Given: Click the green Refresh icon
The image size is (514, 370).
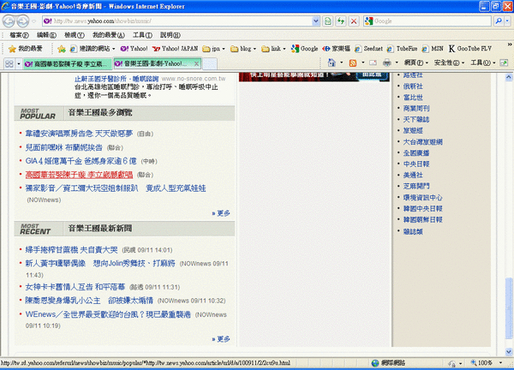Looking at the screenshot, I should pos(341,21).
